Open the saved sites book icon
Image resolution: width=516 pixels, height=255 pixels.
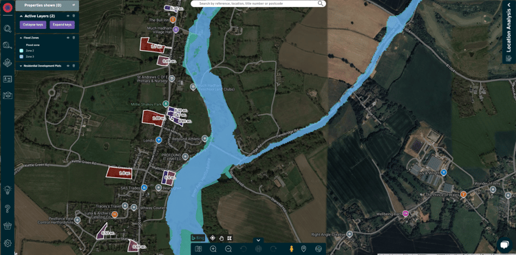click(8, 96)
